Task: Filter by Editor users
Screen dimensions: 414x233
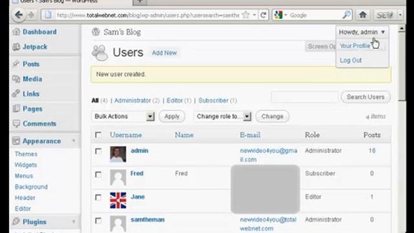Action: (175, 101)
